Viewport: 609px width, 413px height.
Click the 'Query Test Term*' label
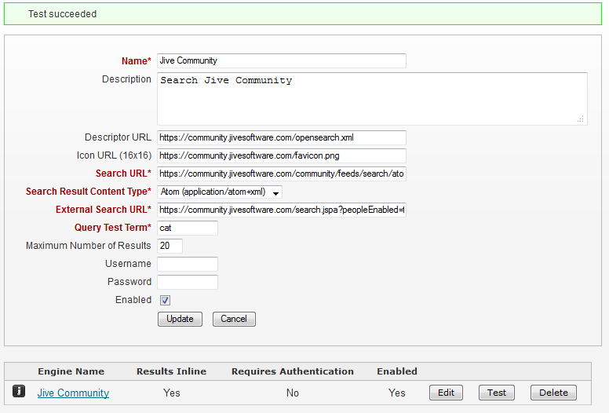(113, 227)
